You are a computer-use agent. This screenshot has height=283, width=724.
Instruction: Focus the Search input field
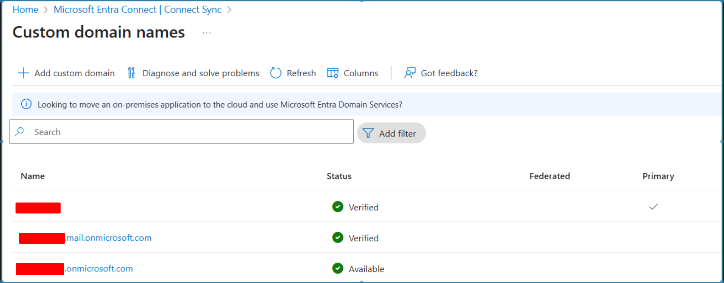[181, 131]
